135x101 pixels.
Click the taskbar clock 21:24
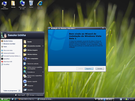click(132, 99)
